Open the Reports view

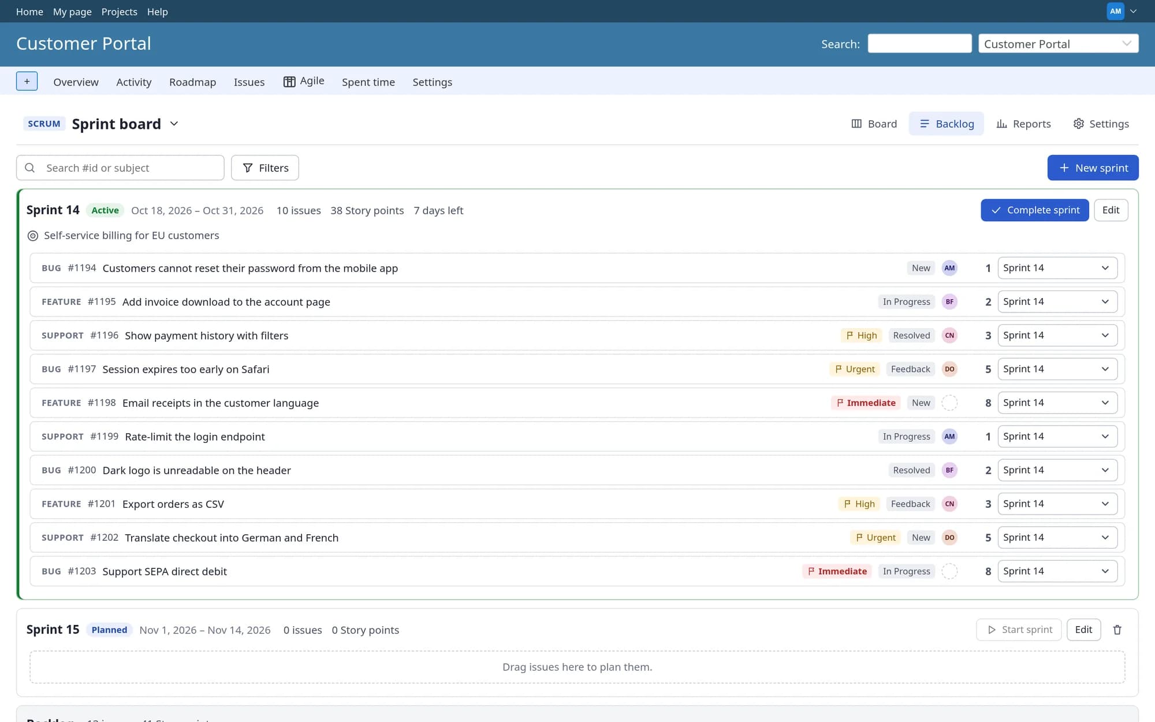(x=1023, y=124)
